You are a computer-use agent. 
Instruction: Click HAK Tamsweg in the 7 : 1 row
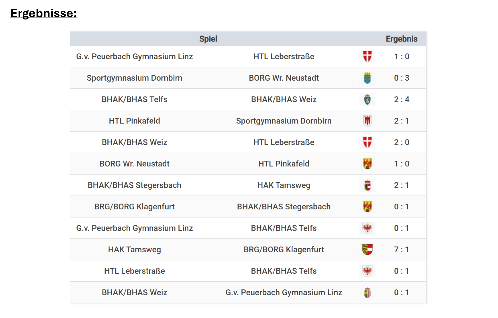point(134,250)
